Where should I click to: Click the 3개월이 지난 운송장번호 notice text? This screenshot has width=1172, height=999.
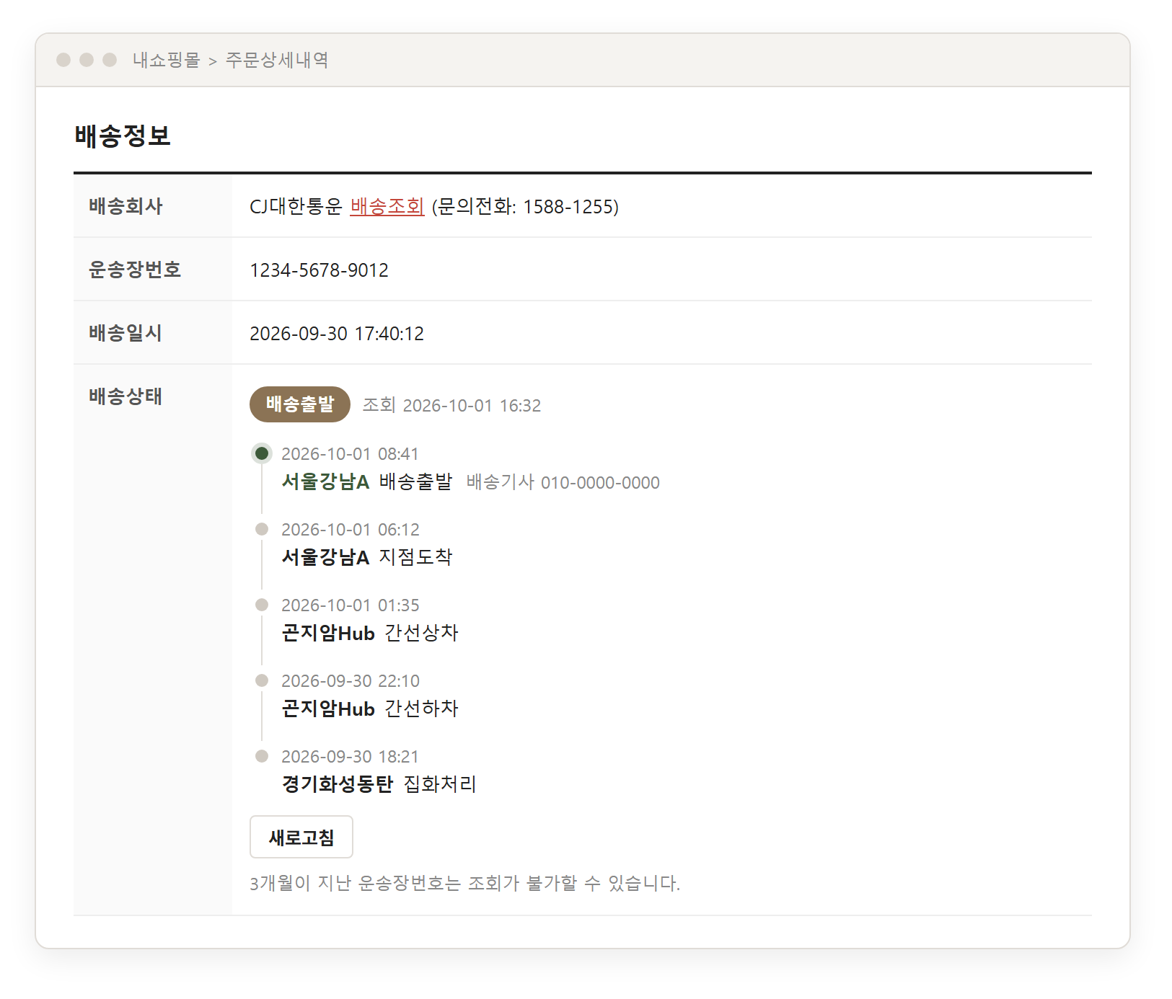coord(465,883)
